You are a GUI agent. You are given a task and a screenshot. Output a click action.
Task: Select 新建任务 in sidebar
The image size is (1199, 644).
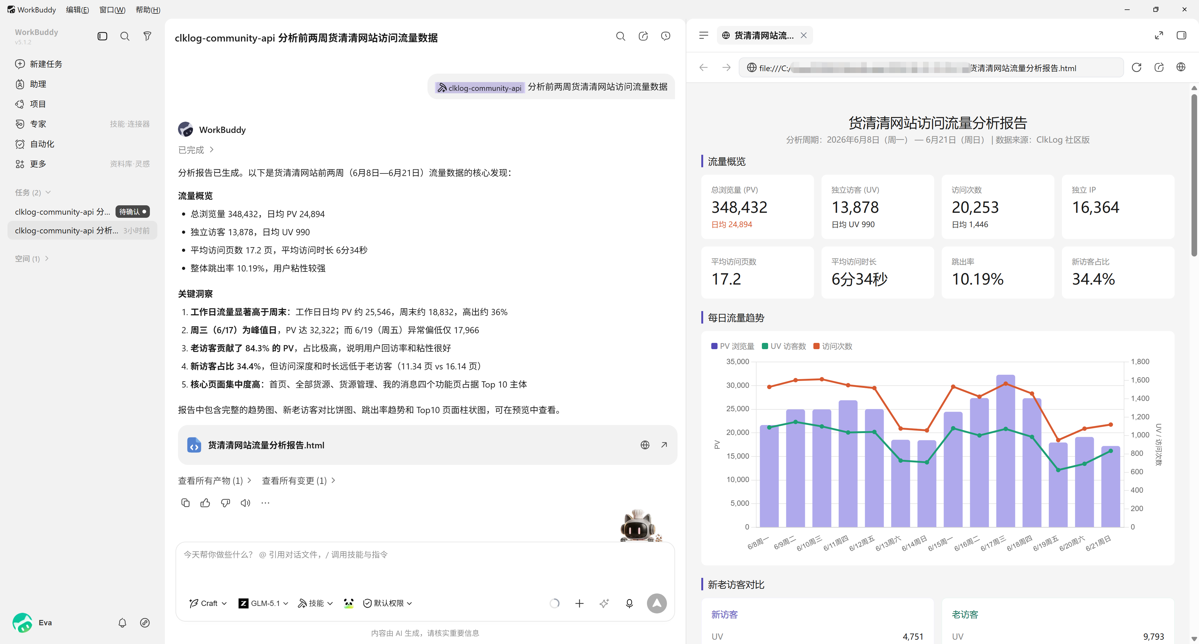[82, 64]
